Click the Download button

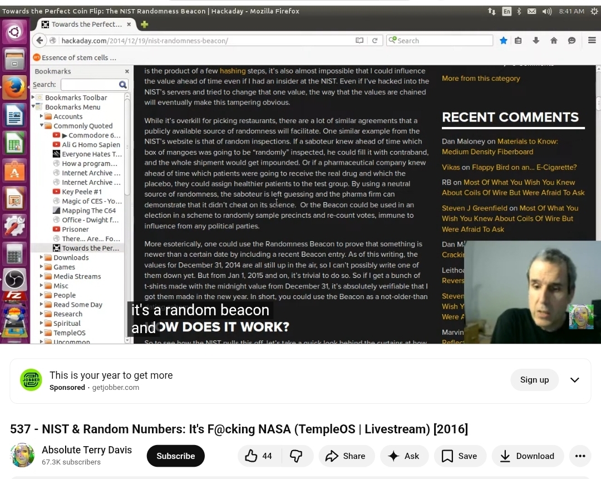[528, 456]
